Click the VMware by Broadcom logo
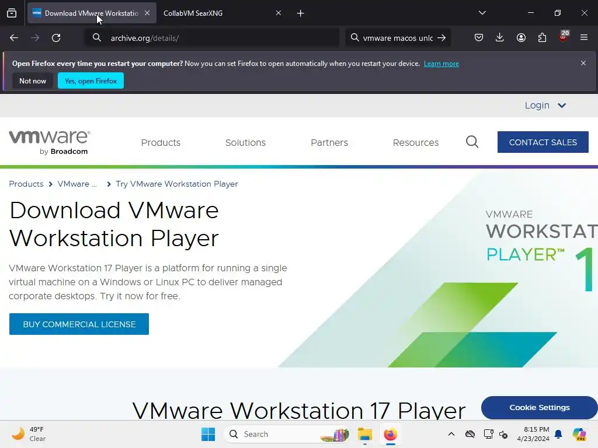 click(x=50, y=142)
